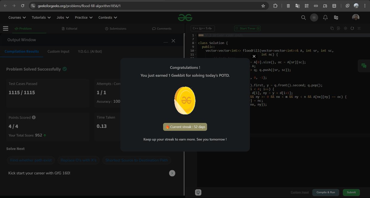
Task: Open the user profile avatar on GeeksforGeeks
Action: tap(356, 18)
